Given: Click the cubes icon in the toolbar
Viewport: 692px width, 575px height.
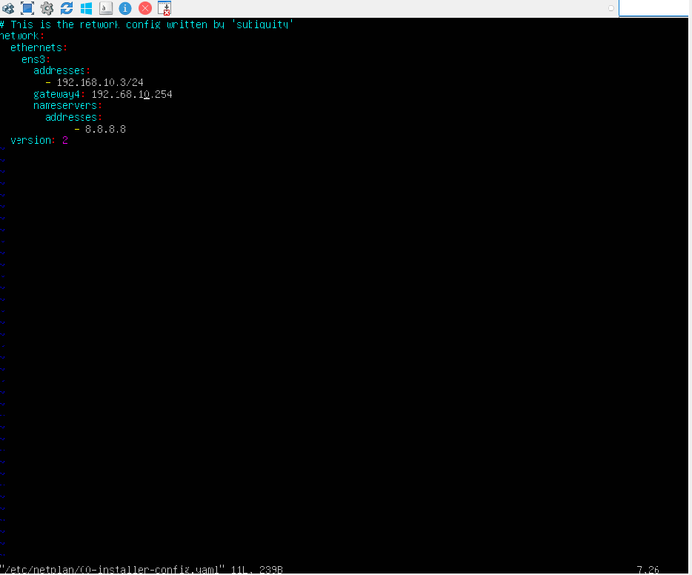Looking at the screenshot, I should 8,8.
